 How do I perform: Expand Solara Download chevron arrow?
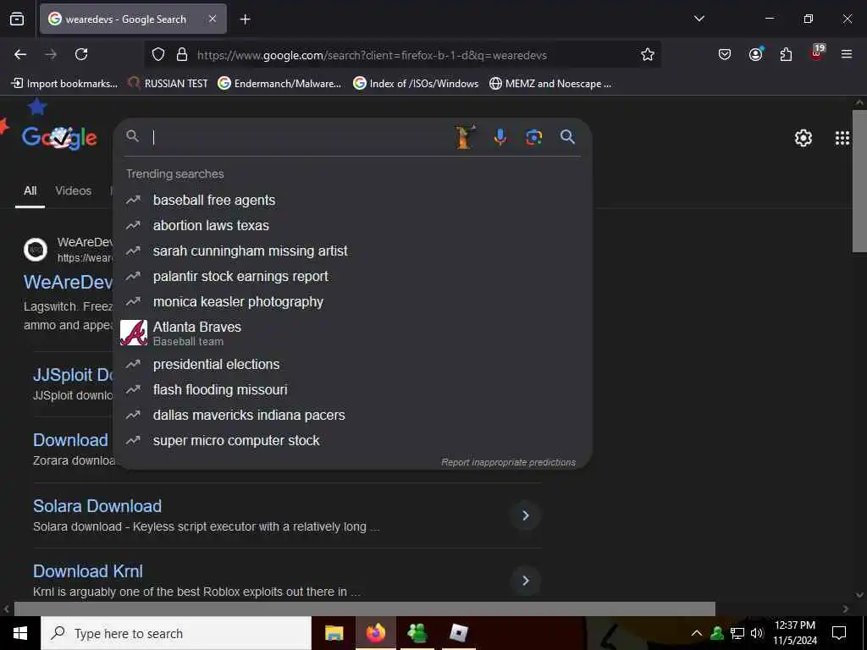coord(525,515)
